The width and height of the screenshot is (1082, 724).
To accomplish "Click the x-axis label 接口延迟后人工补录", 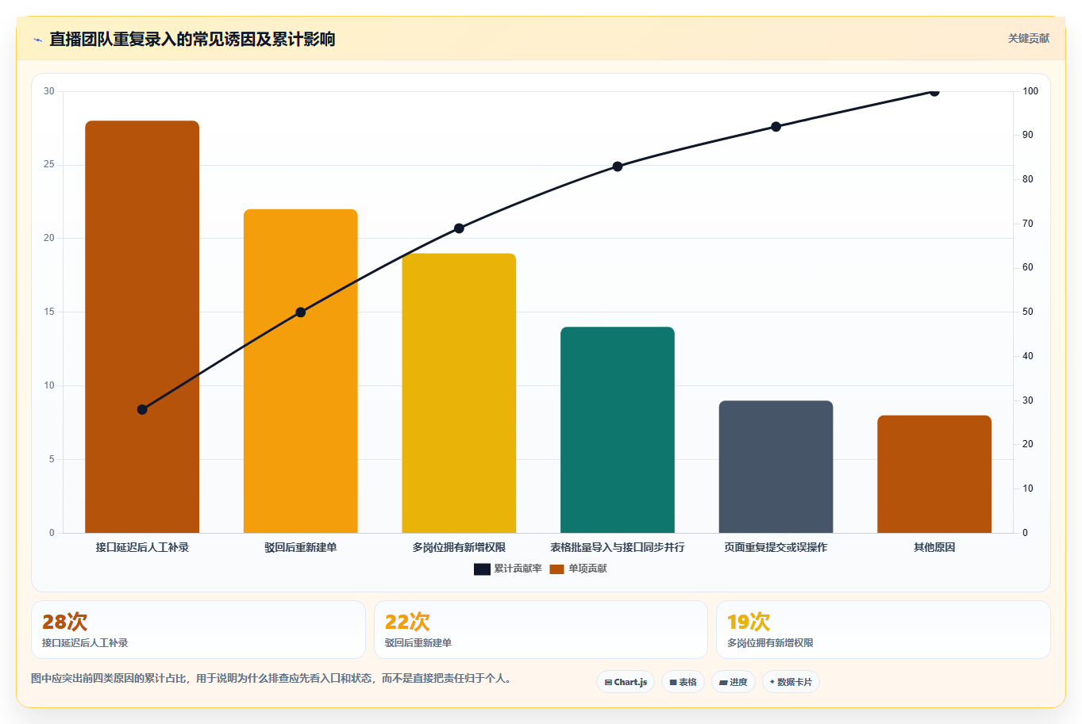I will 142,547.
